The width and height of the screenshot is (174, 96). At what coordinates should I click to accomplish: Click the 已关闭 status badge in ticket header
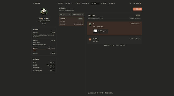[138, 16]
